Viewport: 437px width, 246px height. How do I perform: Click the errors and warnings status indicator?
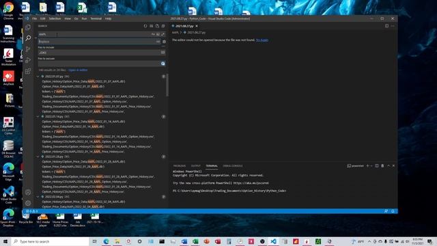(x=32, y=211)
